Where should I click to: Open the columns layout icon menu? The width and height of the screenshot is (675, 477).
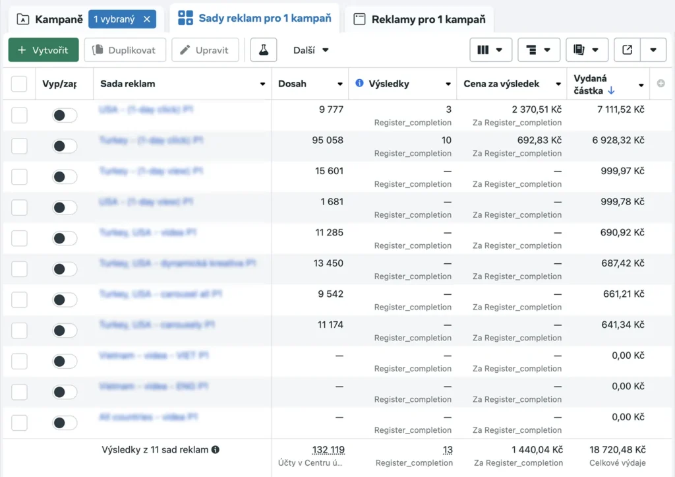tap(490, 50)
